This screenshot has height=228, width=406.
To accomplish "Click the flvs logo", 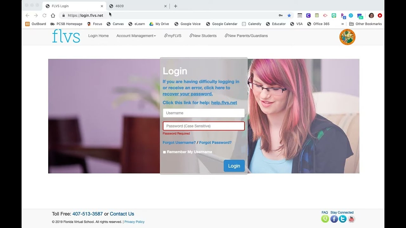I will point(66,36).
